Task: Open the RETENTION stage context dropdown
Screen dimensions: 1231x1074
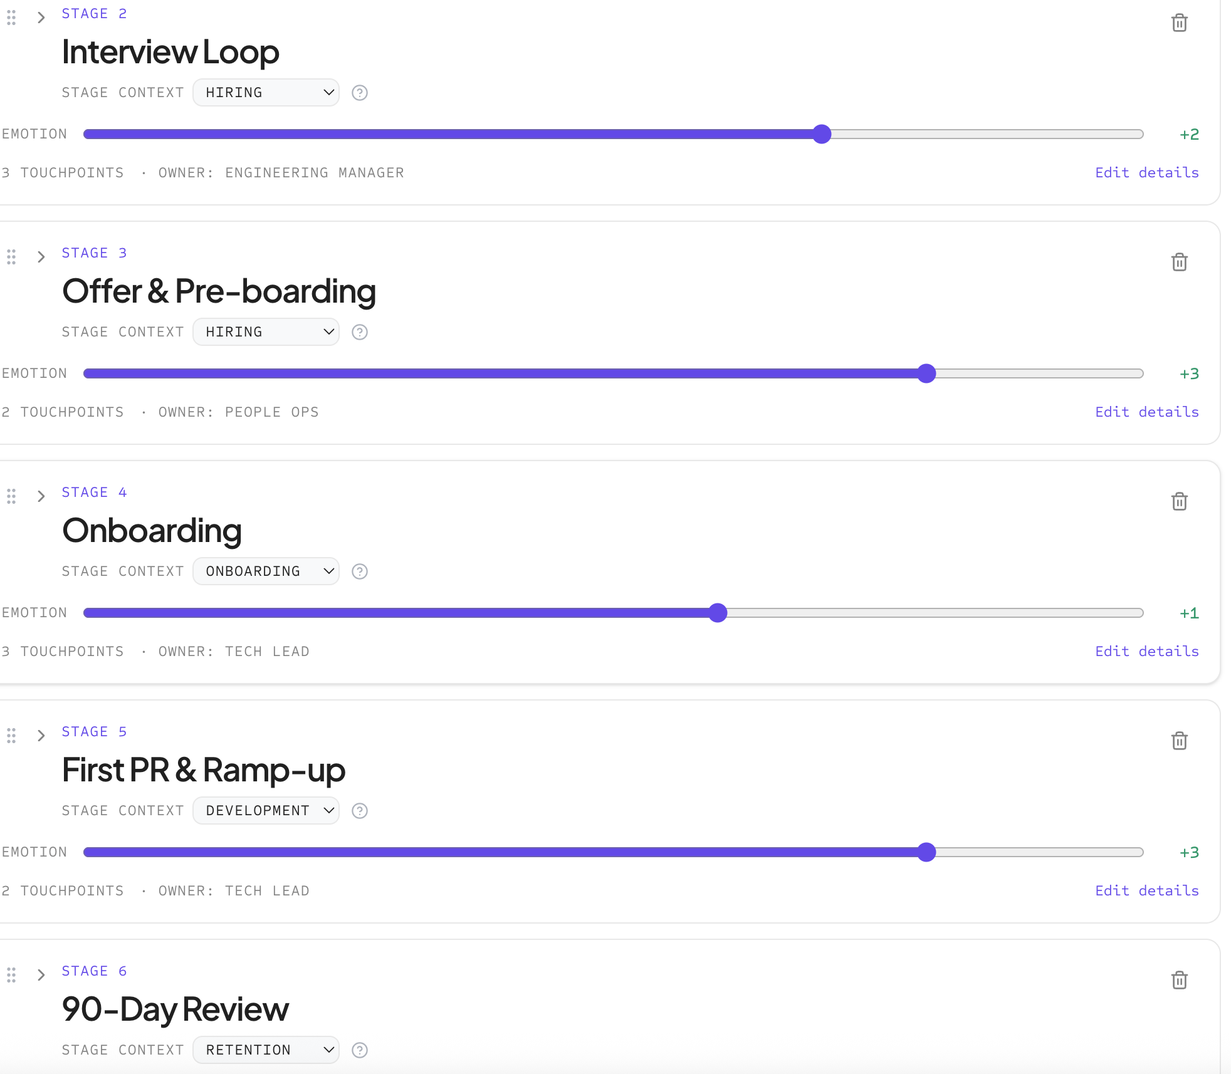Action: pyautogui.click(x=266, y=1050)
